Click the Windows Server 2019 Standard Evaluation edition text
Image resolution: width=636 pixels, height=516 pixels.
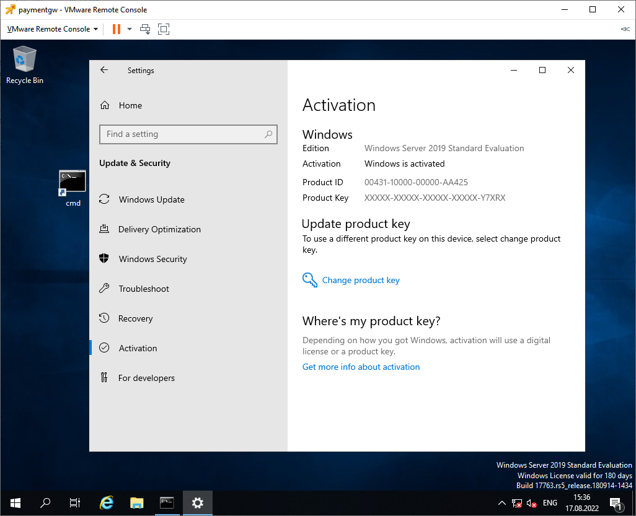click(x=444, y=148)
